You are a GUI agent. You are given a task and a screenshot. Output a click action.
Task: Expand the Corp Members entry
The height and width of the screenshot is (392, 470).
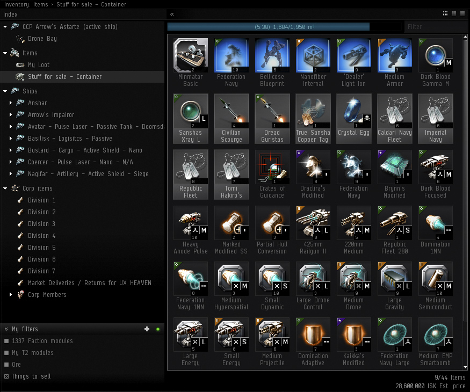11,295
